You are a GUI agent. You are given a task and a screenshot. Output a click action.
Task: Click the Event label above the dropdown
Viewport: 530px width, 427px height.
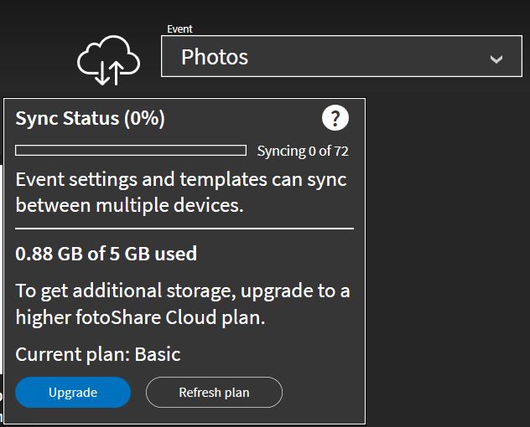pos(179,29)
